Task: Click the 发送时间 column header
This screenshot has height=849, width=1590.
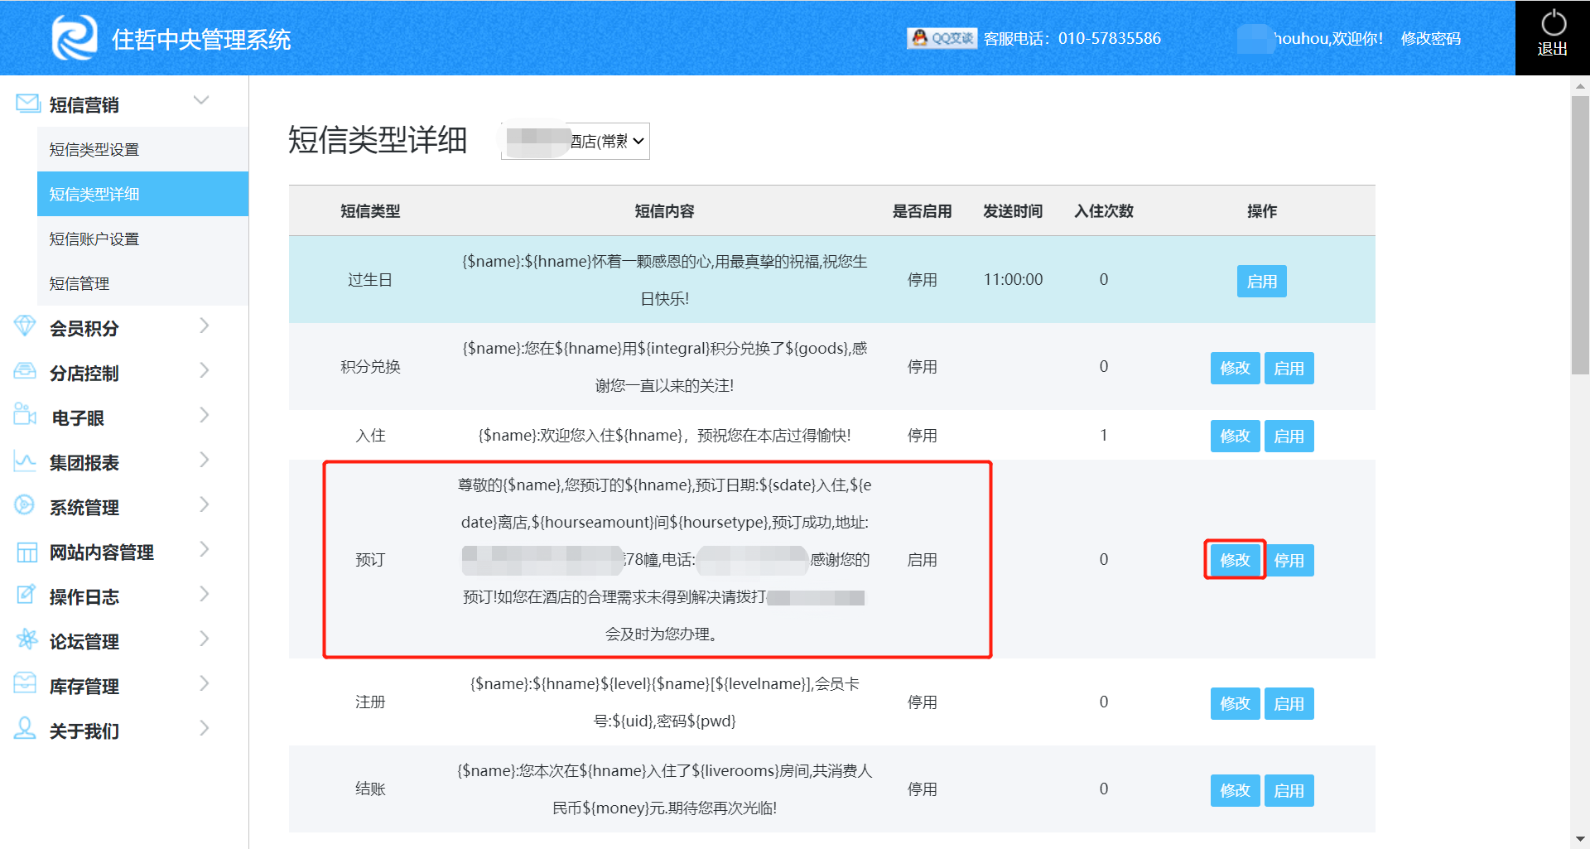Action: (x=1013, y=211)
